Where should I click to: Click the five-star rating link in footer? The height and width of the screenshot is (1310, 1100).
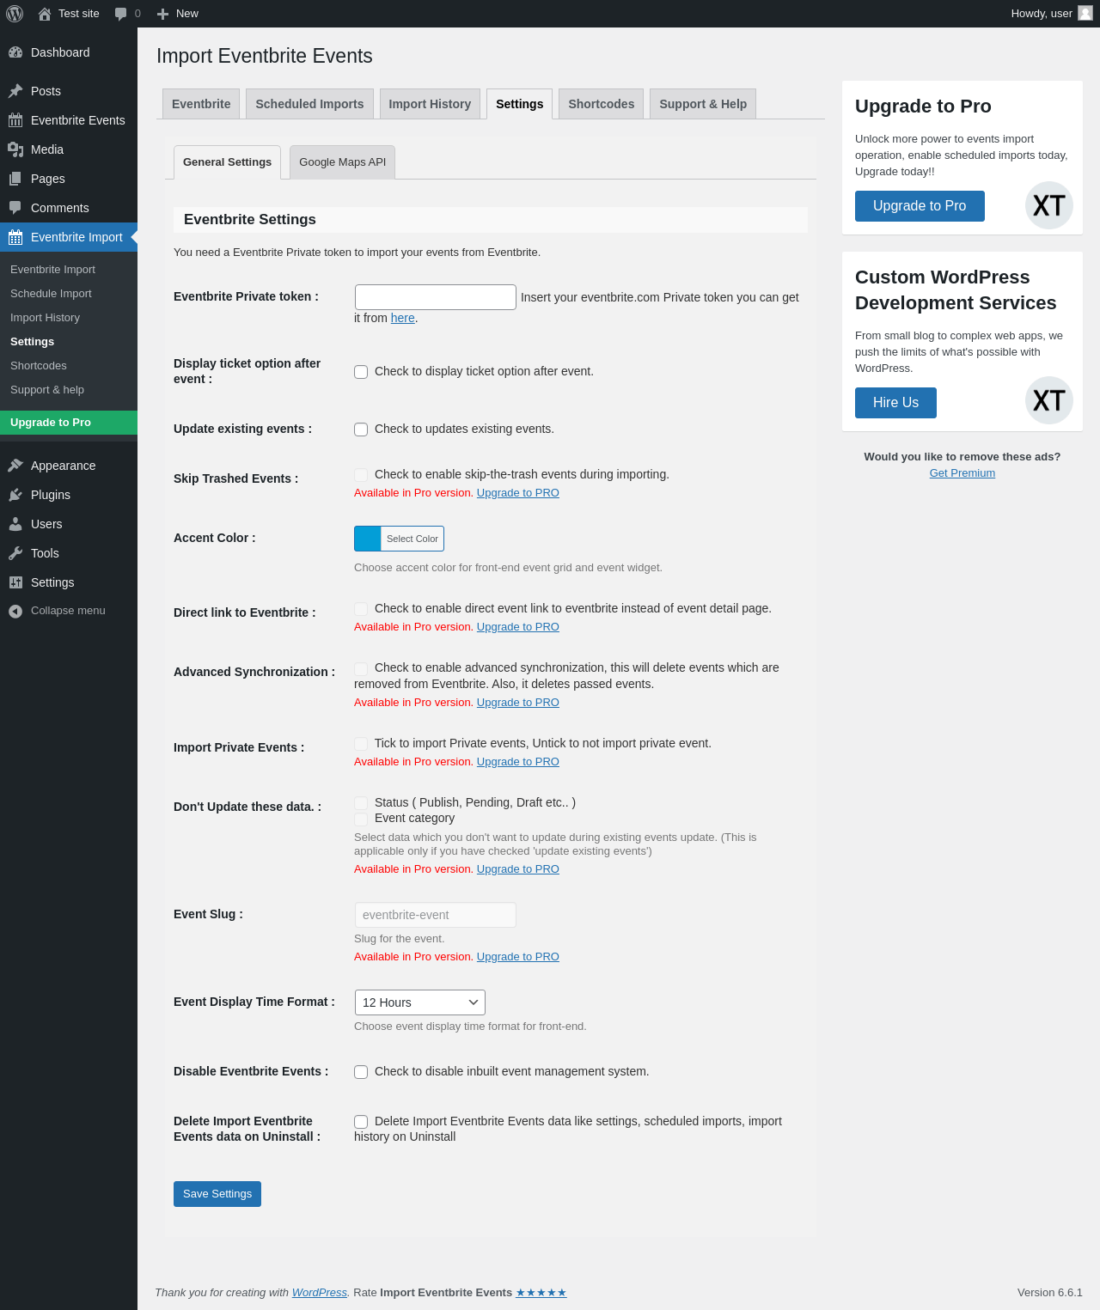coord(541,1293)
